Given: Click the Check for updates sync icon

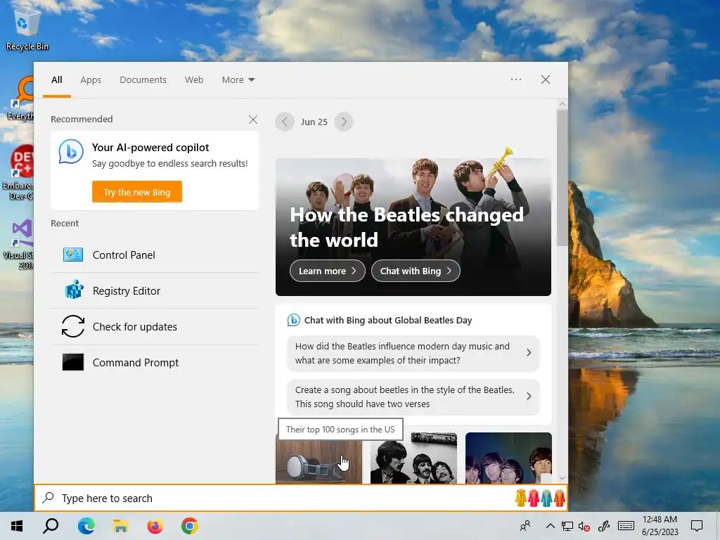Looking at the screenshot, I should (73, 326).
